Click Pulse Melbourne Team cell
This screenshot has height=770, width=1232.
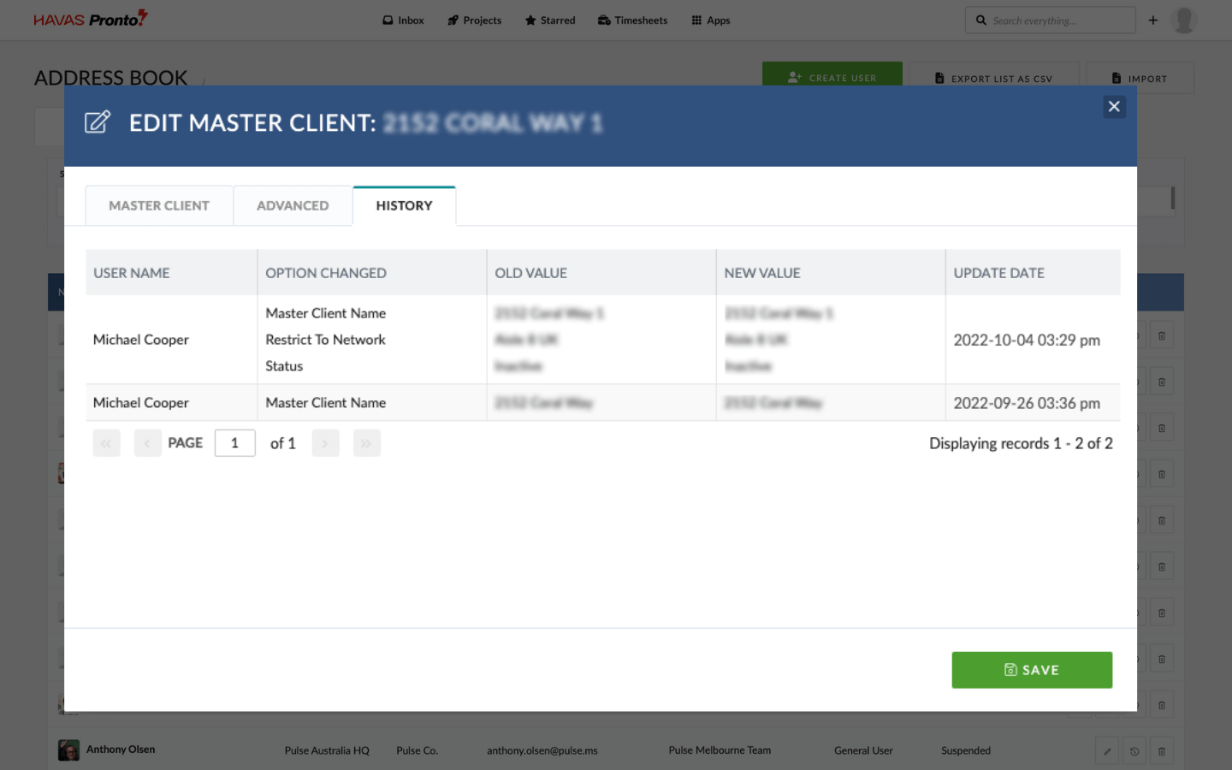pos(720,750)
